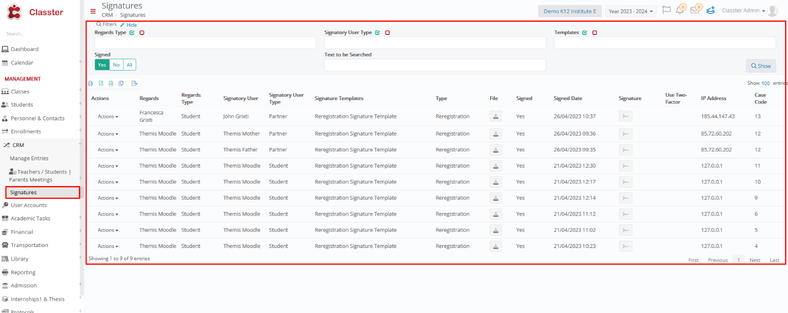Select all Templates options
Screen dimensions: 788x313
click(x=585, y=33)
